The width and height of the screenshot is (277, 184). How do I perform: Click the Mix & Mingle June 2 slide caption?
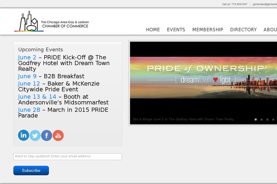coord(183,119)
